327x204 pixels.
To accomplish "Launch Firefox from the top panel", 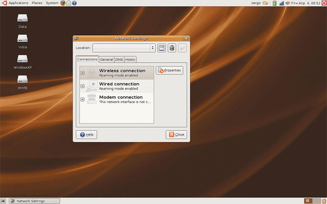I will [x=63, y=3].
